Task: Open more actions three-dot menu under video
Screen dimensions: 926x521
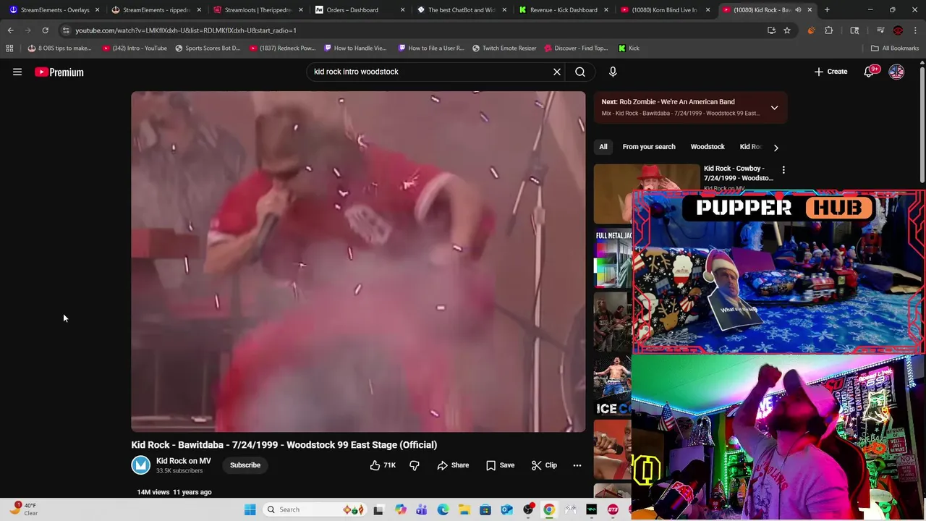Action: pos(577,465)
